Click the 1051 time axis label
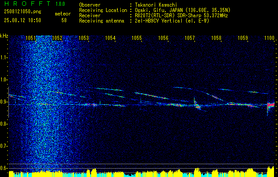 pos(30,38)
